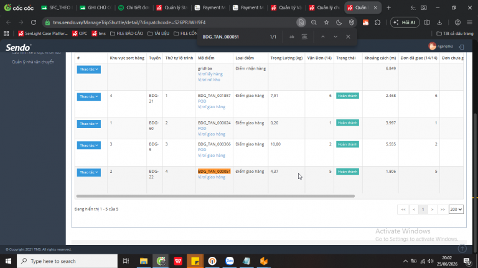
Task: Open Vị trí rời kho link
Action: pyautogui.click(x=209, y=80)
